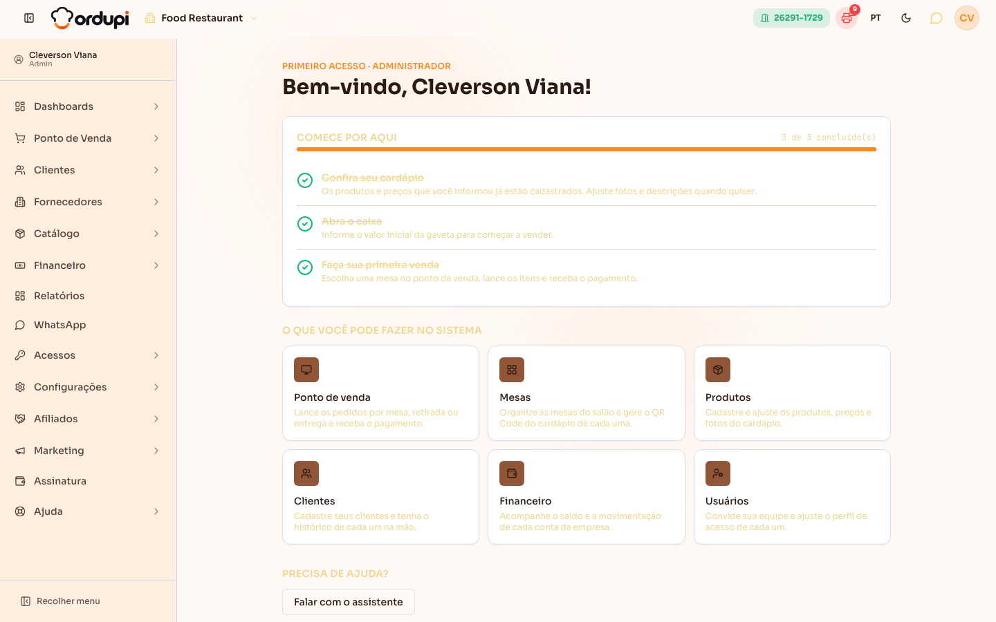Expand the Catálogo submenu chevron

point(156,234)
